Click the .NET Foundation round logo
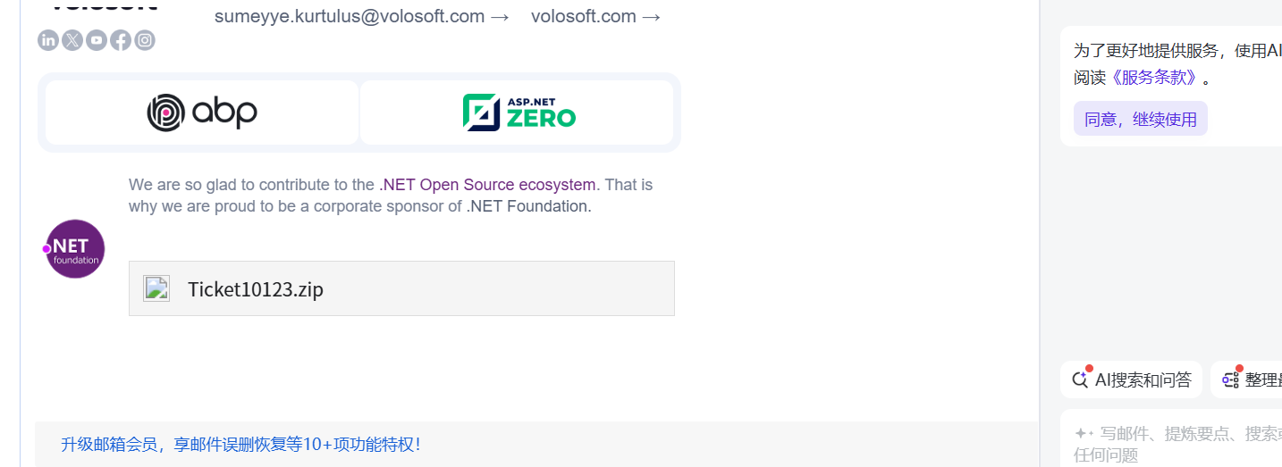Image resolution: width=1282 pixels, height=467 pixels. click(75, 249)
